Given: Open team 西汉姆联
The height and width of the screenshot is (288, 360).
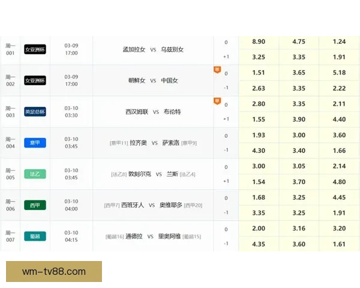Looking at the screenshot, I should tap(137, 112).
